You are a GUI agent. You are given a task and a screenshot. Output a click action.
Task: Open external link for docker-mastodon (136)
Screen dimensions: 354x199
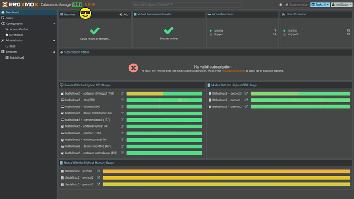tap(122, 113)
